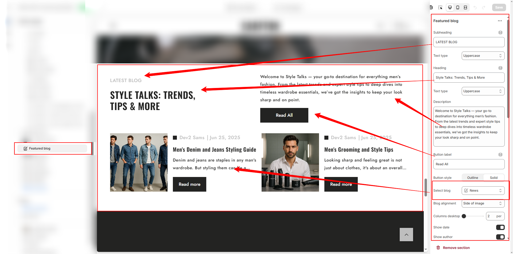
Task: Toggle the Show author switch
Action: click(x=500, y=237)
